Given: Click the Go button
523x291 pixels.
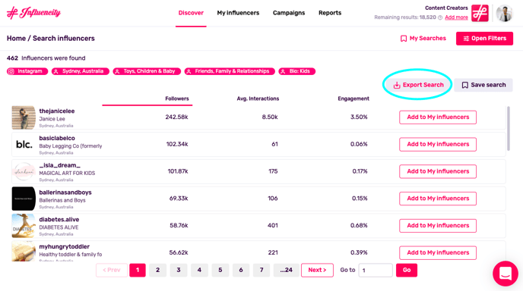Looking at the screenshot, I should pyautogui.click(x=407, y=270).
